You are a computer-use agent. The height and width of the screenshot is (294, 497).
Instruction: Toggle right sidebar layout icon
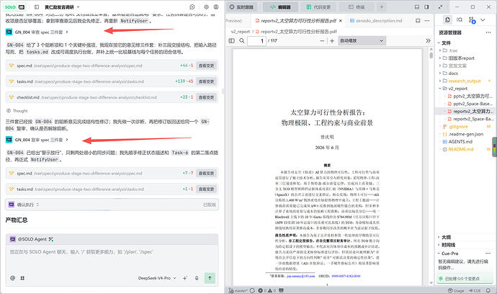coord(426,7)
